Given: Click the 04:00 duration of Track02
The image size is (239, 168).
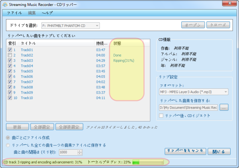Looking at the screenshot, I should click(101, 55).
